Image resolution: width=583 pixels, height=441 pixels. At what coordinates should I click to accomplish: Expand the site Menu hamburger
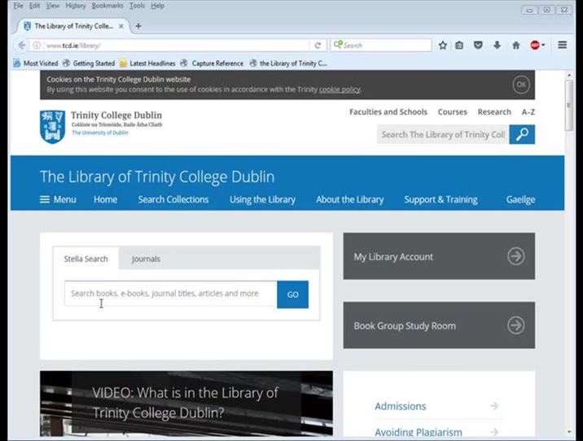point(58,199)
